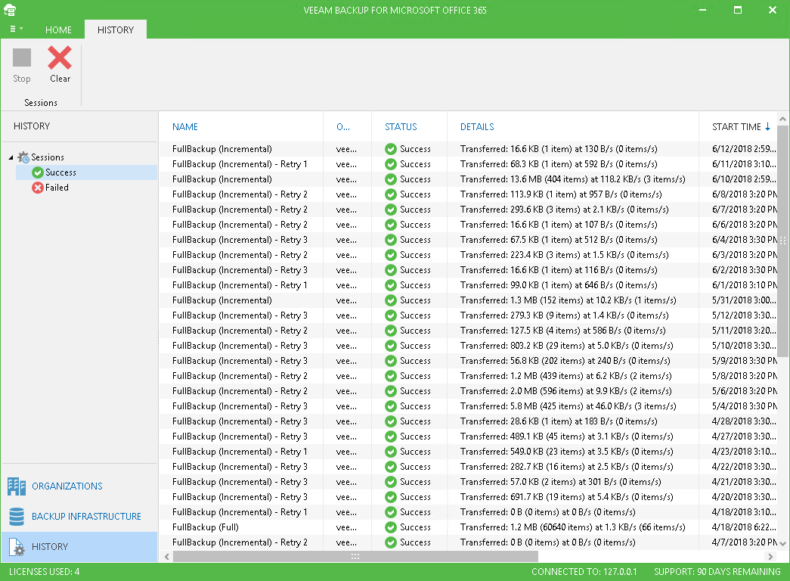Click the green Success tree icon
790x581 pixels.
(38, 172)
